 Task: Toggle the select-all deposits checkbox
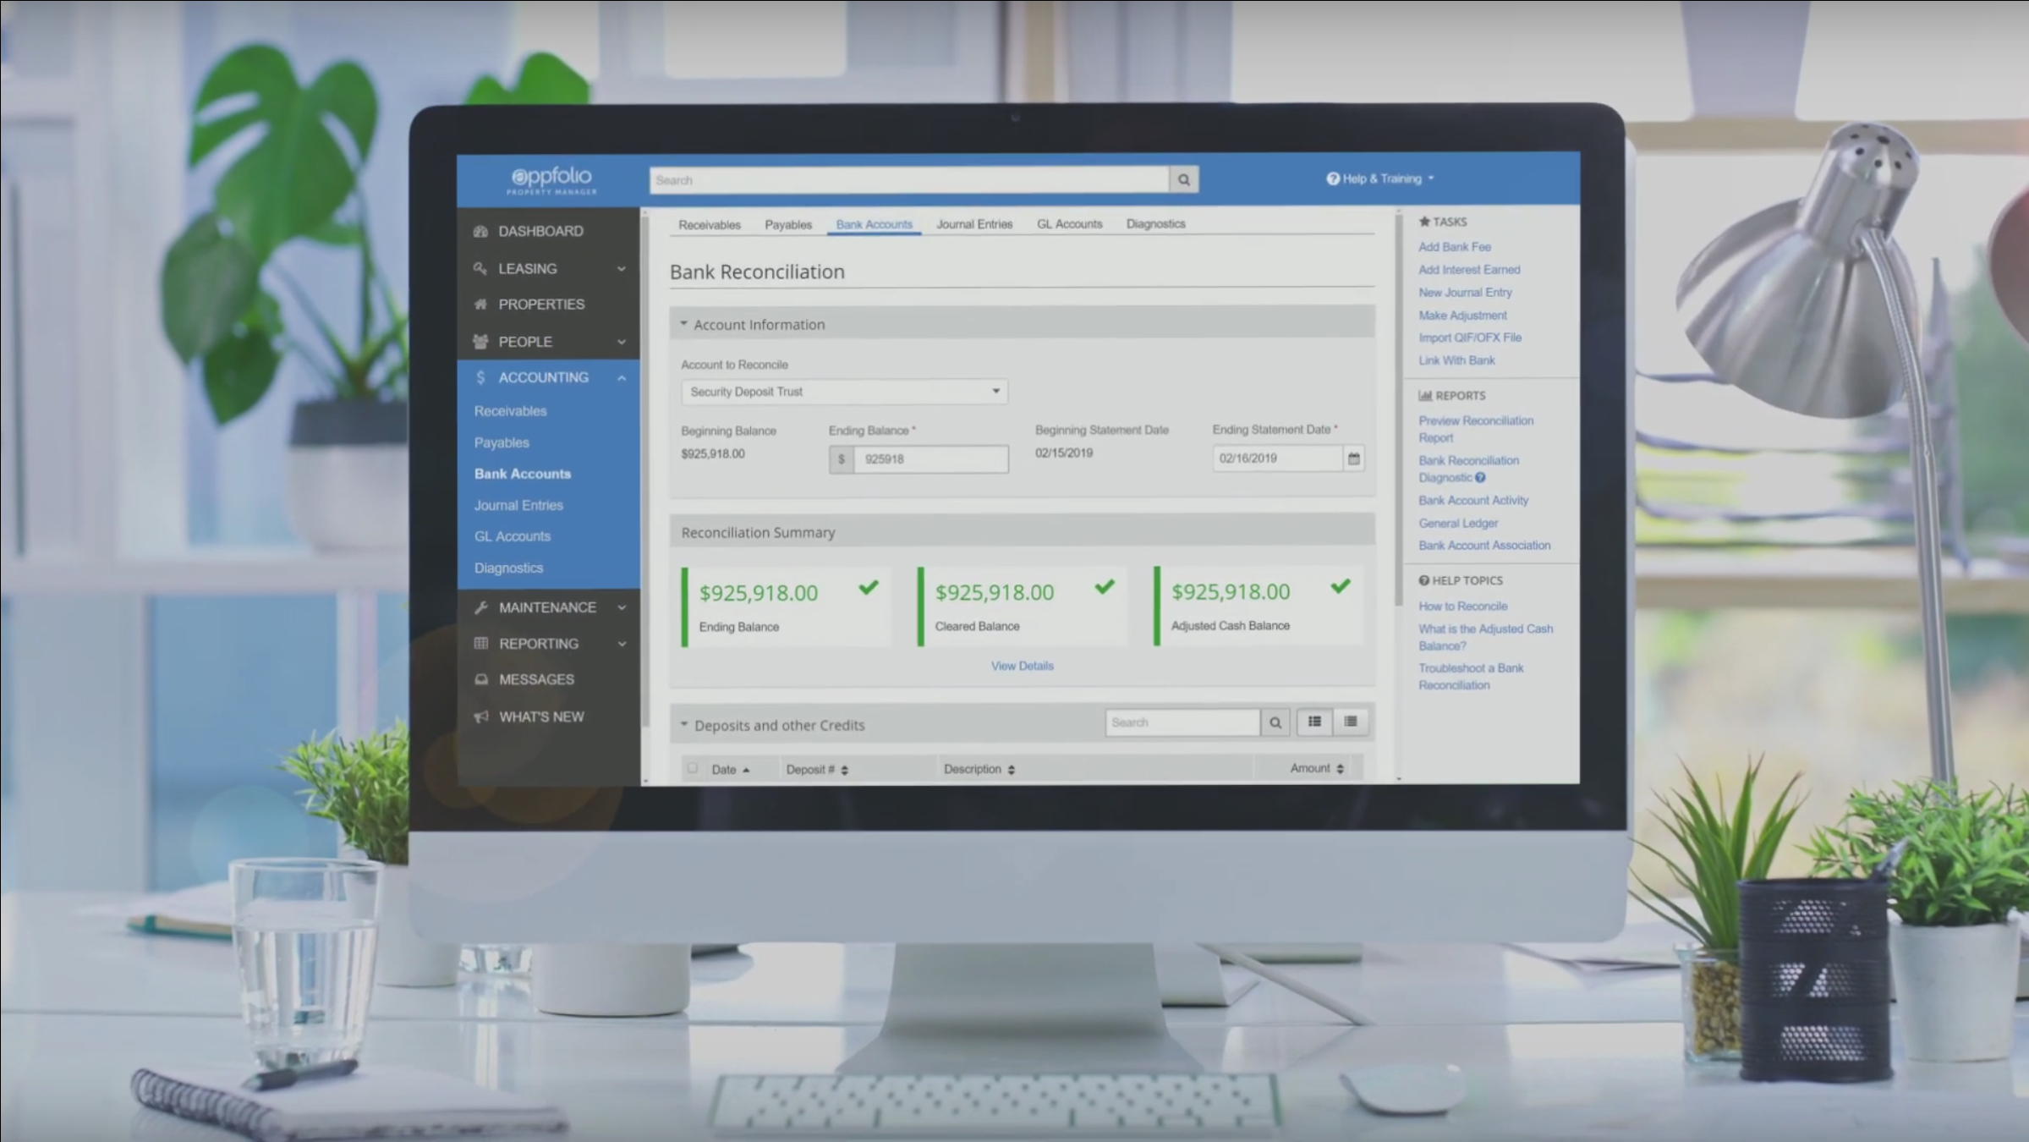click(693, 768)
